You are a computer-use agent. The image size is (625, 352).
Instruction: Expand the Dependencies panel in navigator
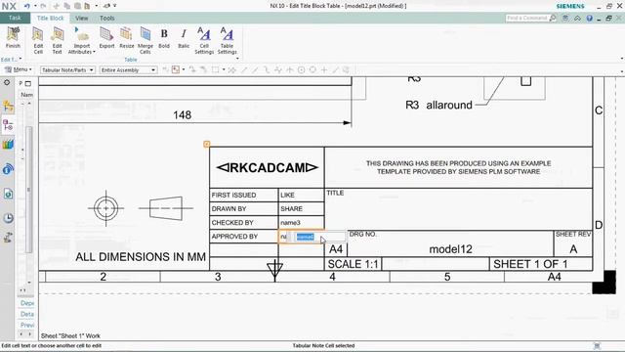pyautogui.click(x=27, y=303)
